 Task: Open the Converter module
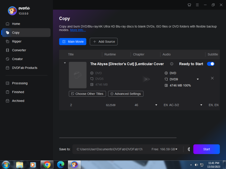click(26, 50)
